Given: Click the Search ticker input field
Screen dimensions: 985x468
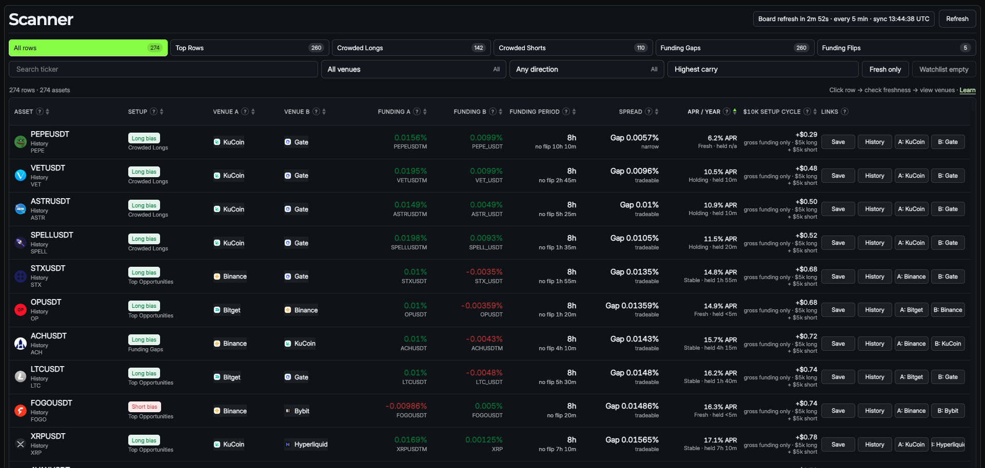Looking at the screenshot, I should pyautogui.click(x=163, y=69).
